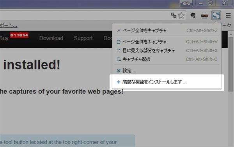Image resolution: width=234 pixels, height=147 pixels.
Task: Click 高度な機能をインストールします menu entry
Action: pos(167,82)
